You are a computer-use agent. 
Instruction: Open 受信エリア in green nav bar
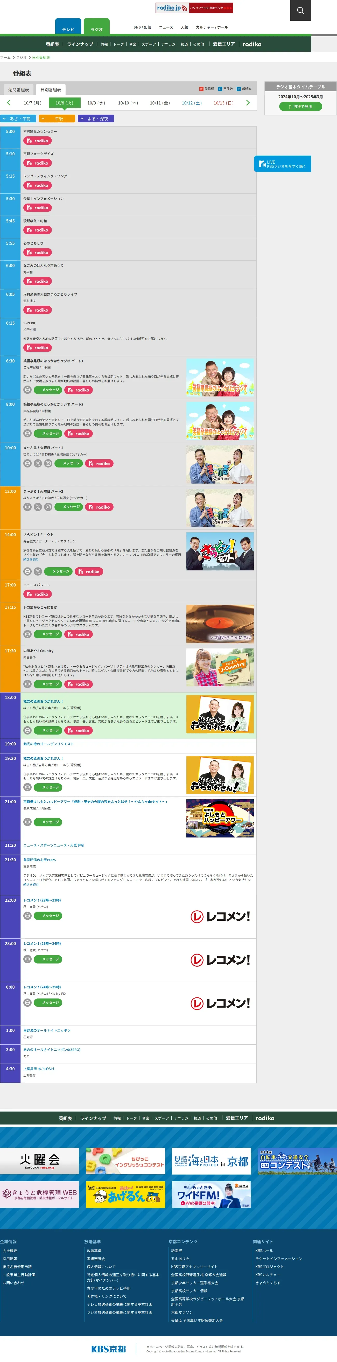coord(224,44)
